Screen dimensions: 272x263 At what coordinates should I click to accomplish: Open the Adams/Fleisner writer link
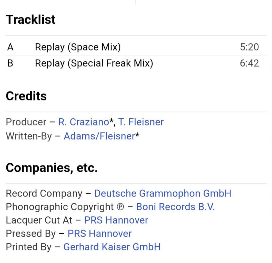click(99, 136)
